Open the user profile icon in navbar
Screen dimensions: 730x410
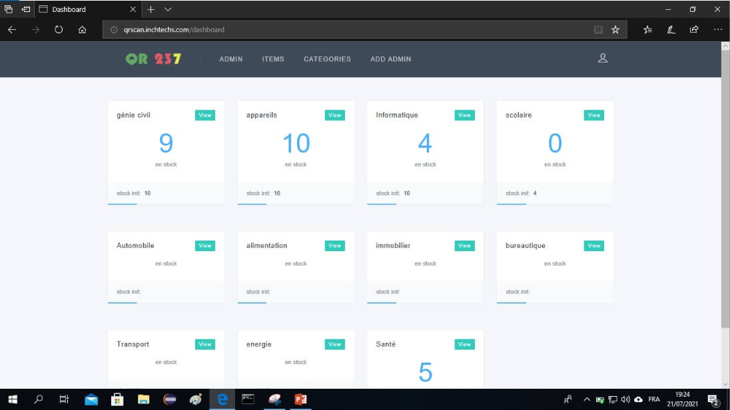(602, 58)
